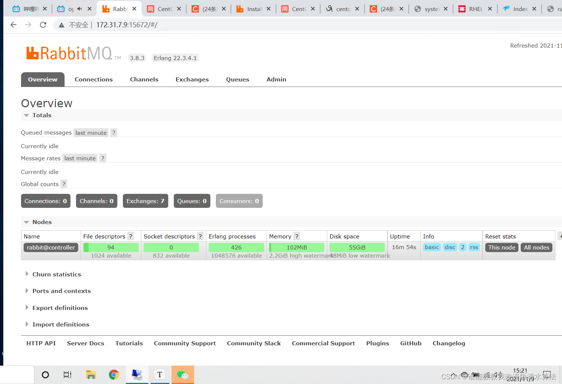
Task: Open File Explorer from the taskbar
Action: [x=91, y=375]
